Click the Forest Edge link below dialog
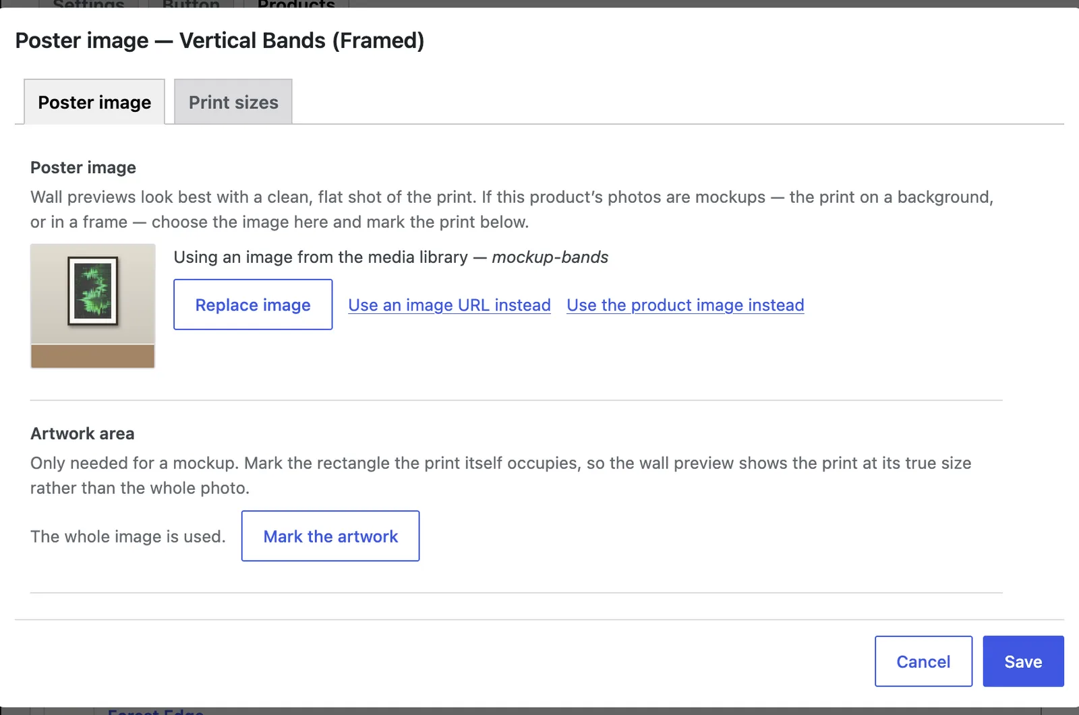The height and width of the screenshot is (715, 1079). (156, 711)
